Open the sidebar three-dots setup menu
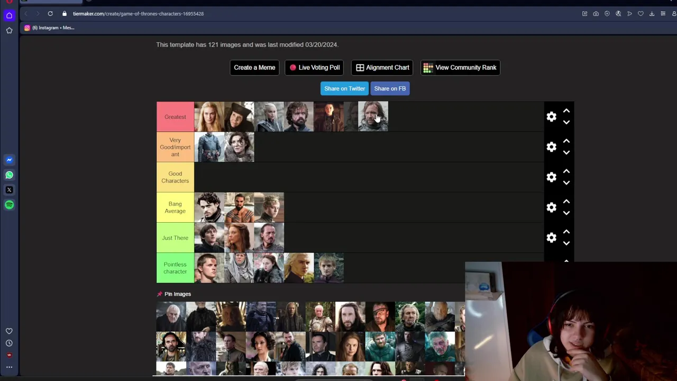 [9, 367]
